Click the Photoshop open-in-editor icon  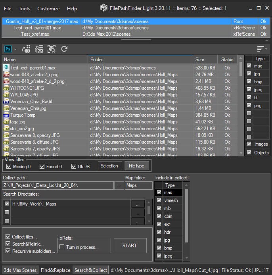[x=8, y=49]
